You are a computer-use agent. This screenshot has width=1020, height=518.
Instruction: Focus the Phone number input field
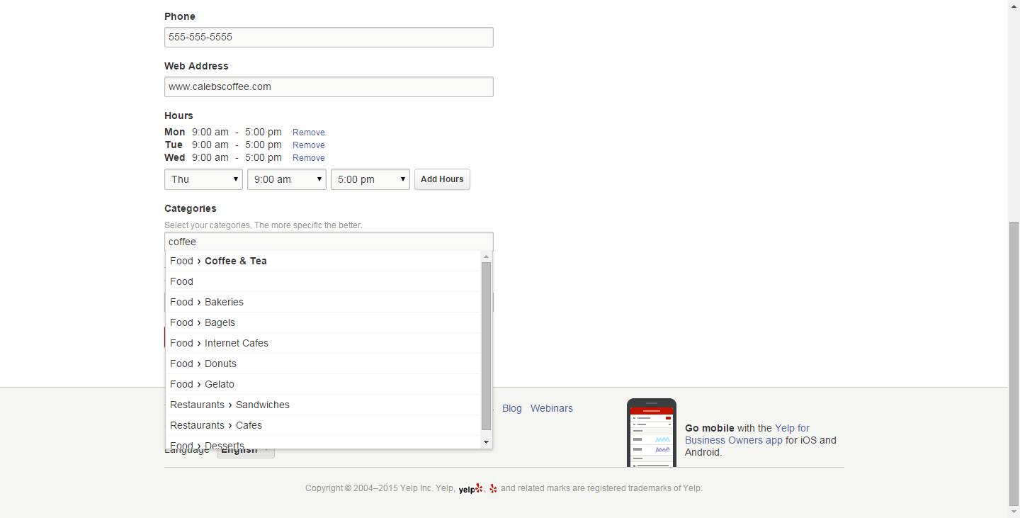point(329,38)
